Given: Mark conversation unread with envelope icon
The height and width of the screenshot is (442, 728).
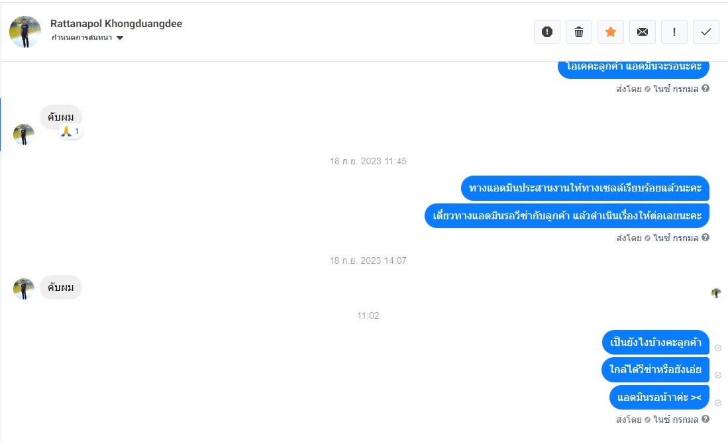Looking at the screenshot, I should point(642,32).
